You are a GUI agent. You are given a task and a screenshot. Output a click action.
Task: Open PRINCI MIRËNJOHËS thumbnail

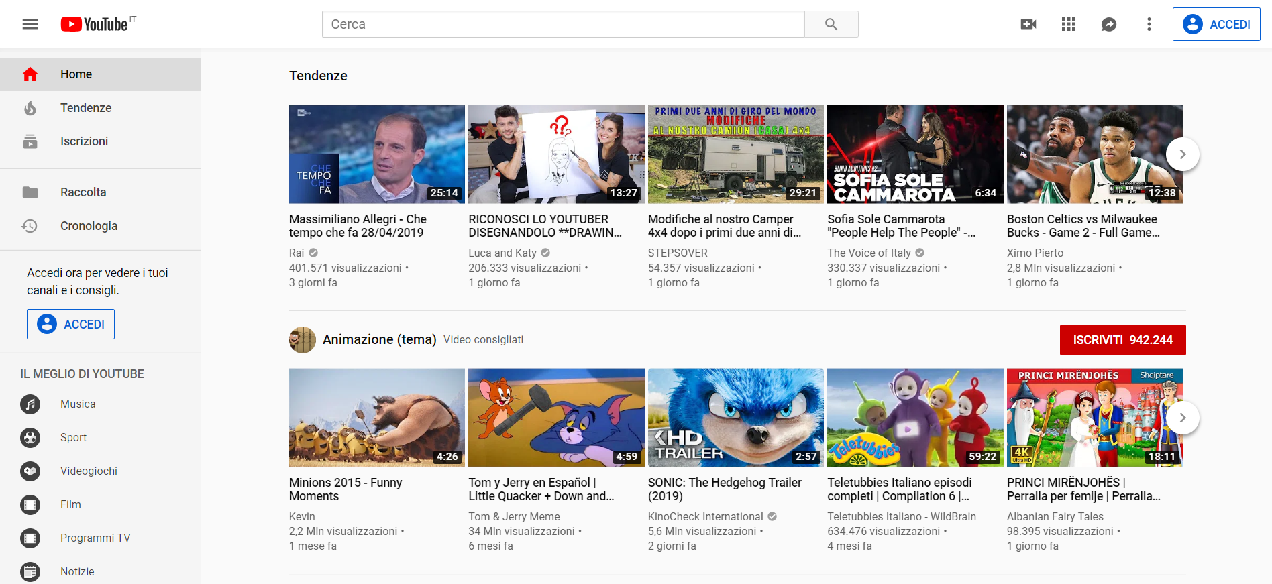coord(1095,418)
